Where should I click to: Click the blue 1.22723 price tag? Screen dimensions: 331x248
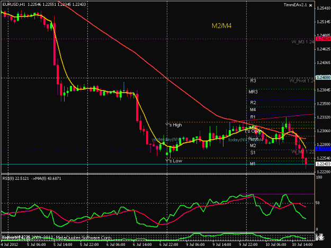tap(323, 149)
